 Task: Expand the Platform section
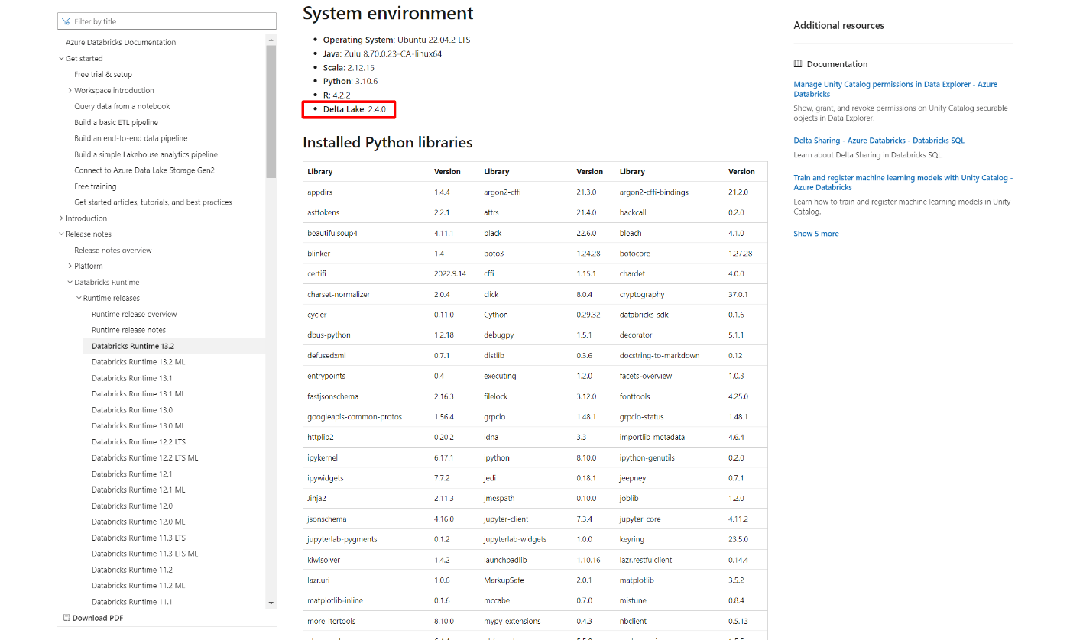click(x=70, y=266)
